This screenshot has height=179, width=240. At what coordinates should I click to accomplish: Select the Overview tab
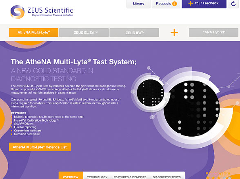click(x=71, y=176)
